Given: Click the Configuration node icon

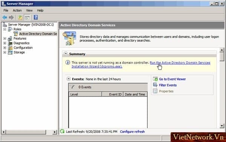Looking at the screenshot, I should (x=10, y=48).
